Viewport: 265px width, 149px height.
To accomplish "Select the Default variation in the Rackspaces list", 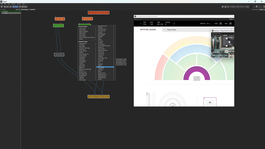I will (6, 13).
